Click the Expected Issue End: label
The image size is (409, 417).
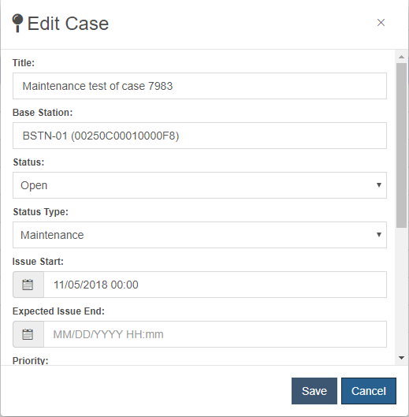click(58, 311)
